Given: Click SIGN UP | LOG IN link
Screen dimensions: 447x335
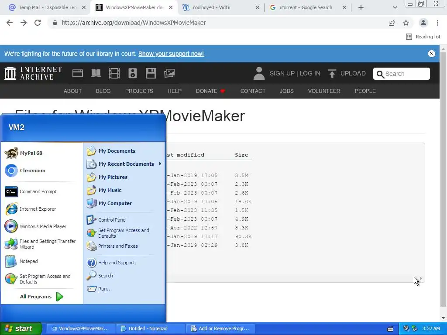Looking at the screenshot, I should click(295, 73).
